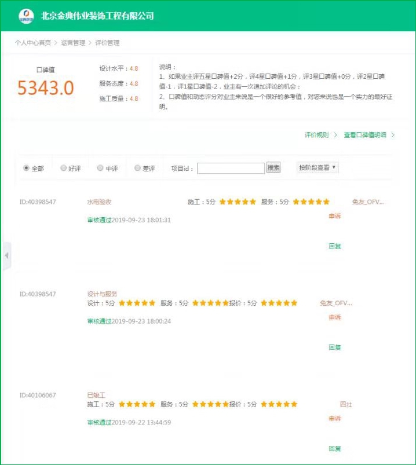Screen dimensions: 416x465
Task: Click 申诉 link for 水电验收 review
Action: (335, 216)
